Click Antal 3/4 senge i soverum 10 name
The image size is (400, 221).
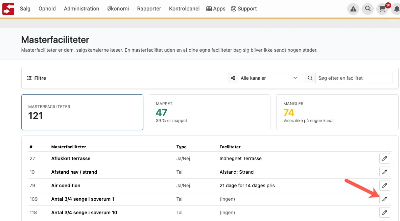84,213
